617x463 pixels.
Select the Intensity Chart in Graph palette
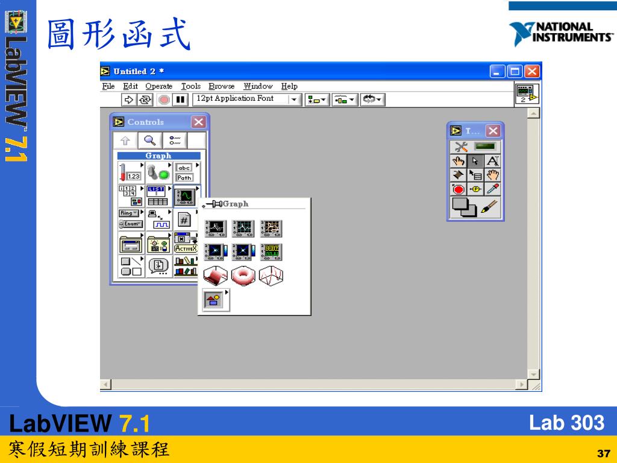coord(216,252)
